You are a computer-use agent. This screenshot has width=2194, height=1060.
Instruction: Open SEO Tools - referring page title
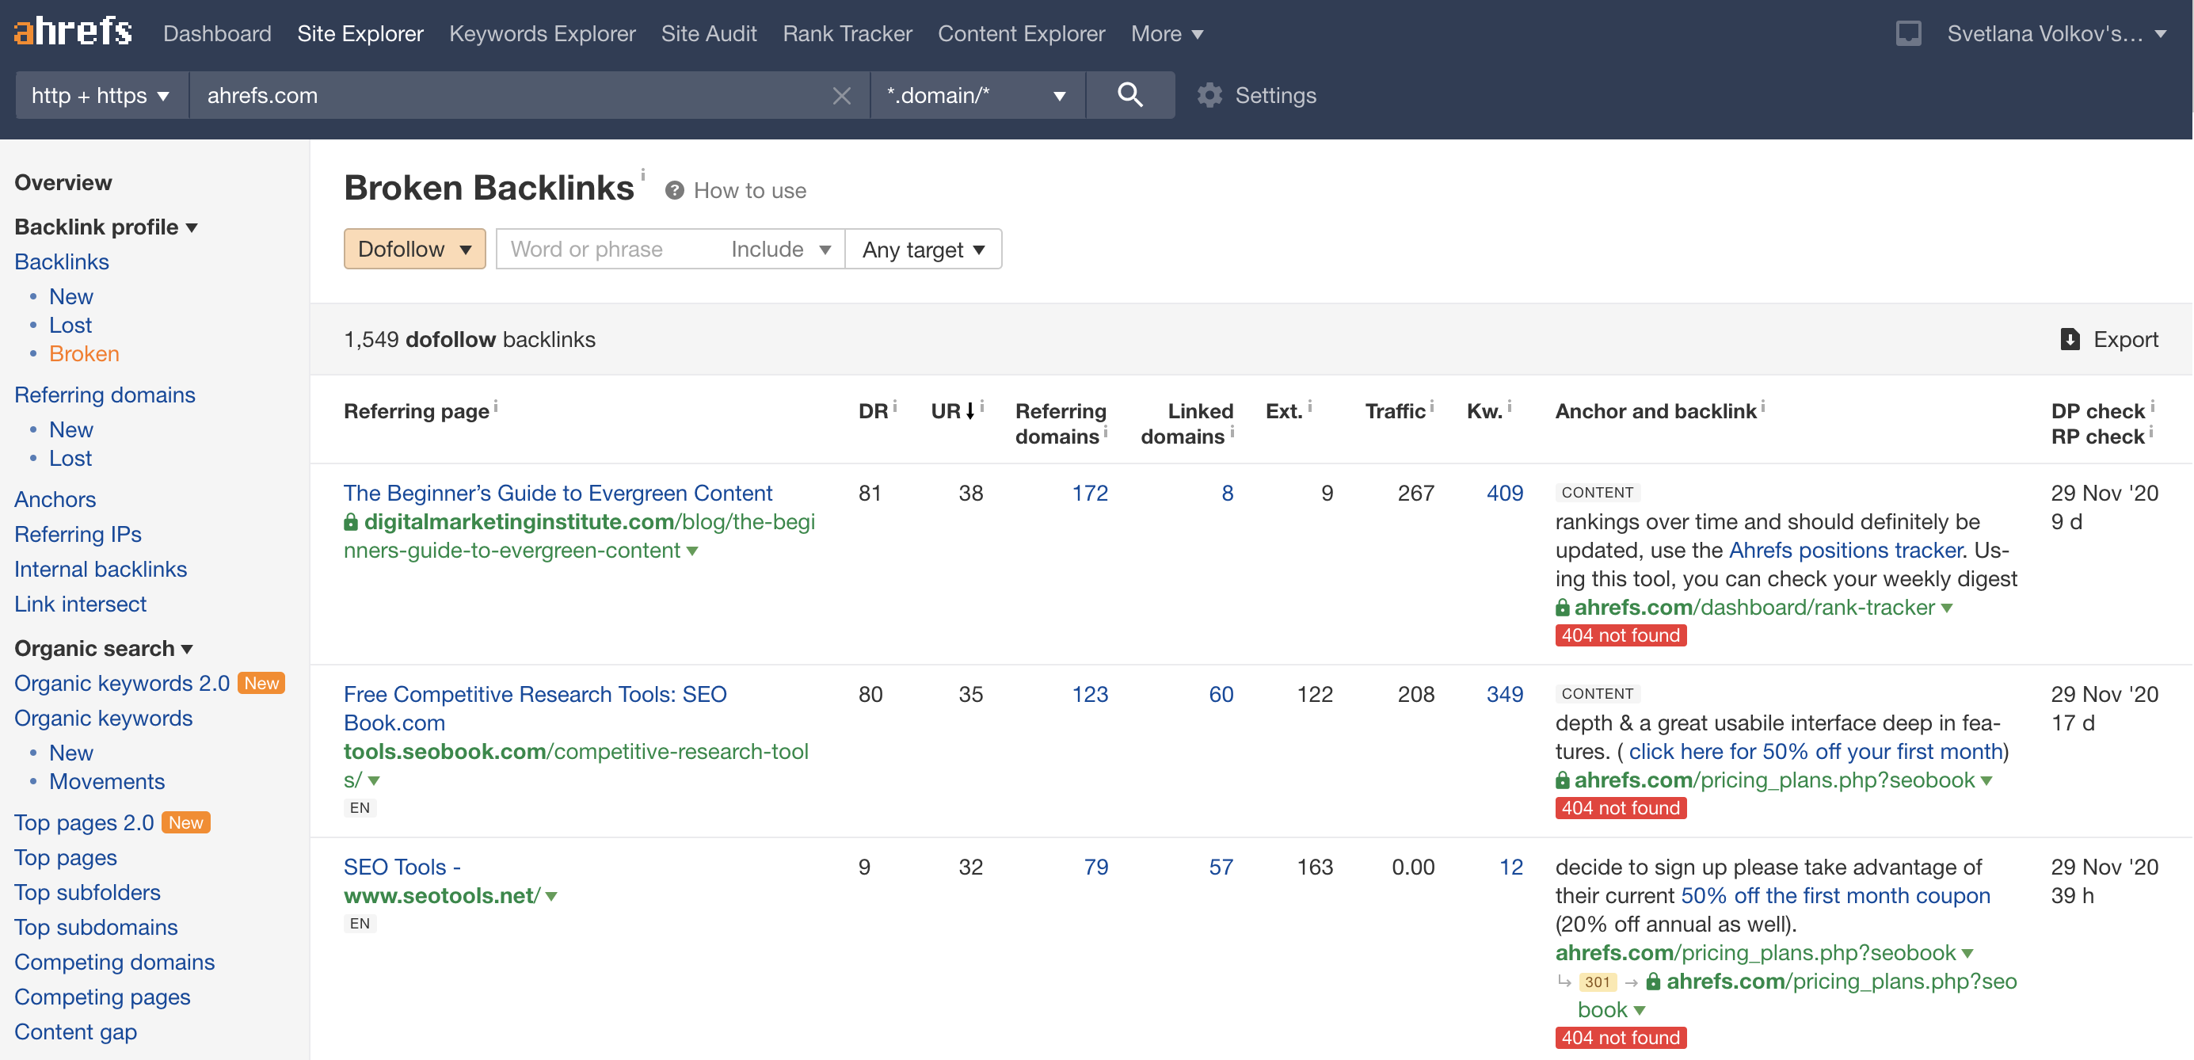(402, 867)
